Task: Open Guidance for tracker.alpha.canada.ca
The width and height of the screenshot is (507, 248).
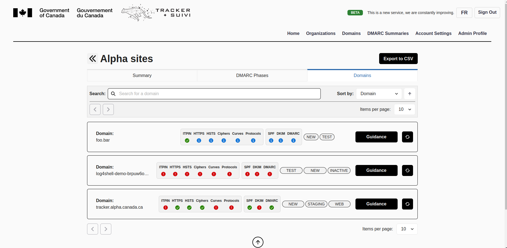Action: click(x=376, y=204)
